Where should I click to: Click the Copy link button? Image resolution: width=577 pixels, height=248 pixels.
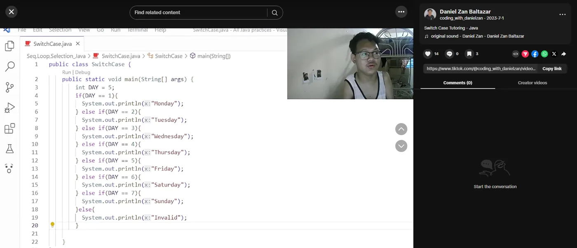click(552, 69)
